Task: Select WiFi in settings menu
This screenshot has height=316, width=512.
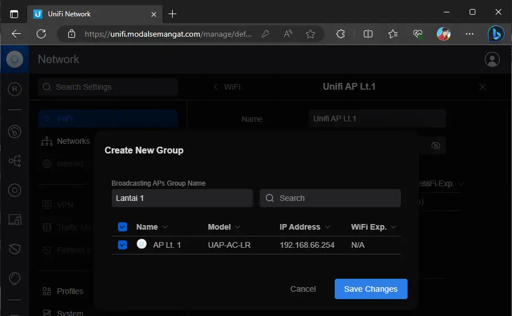Action: [108, 118]
